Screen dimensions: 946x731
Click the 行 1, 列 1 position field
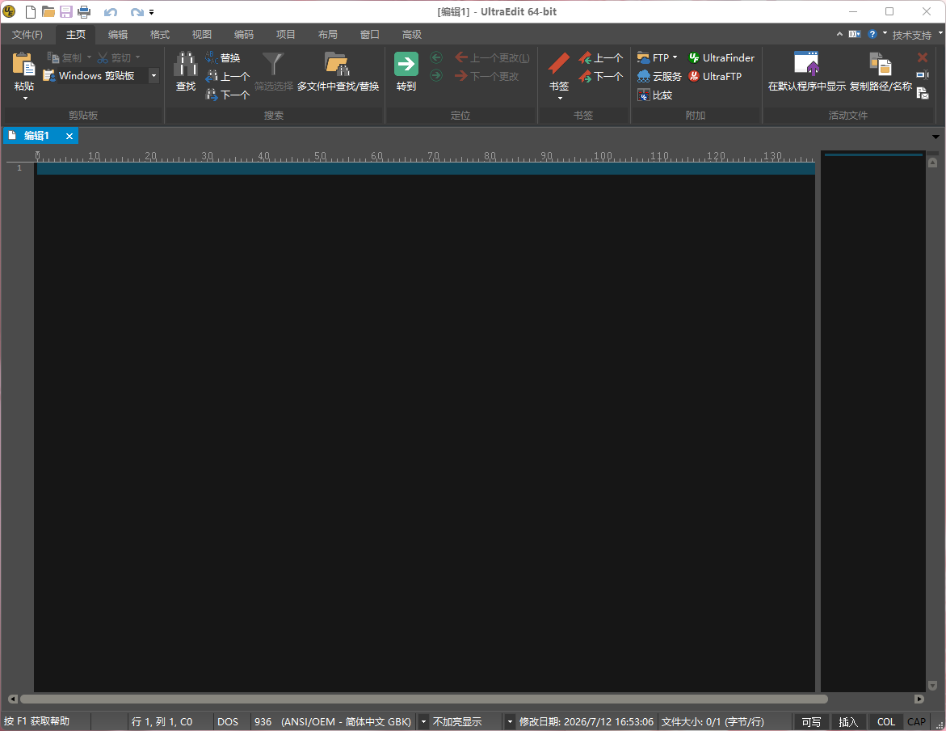(162, 722)
